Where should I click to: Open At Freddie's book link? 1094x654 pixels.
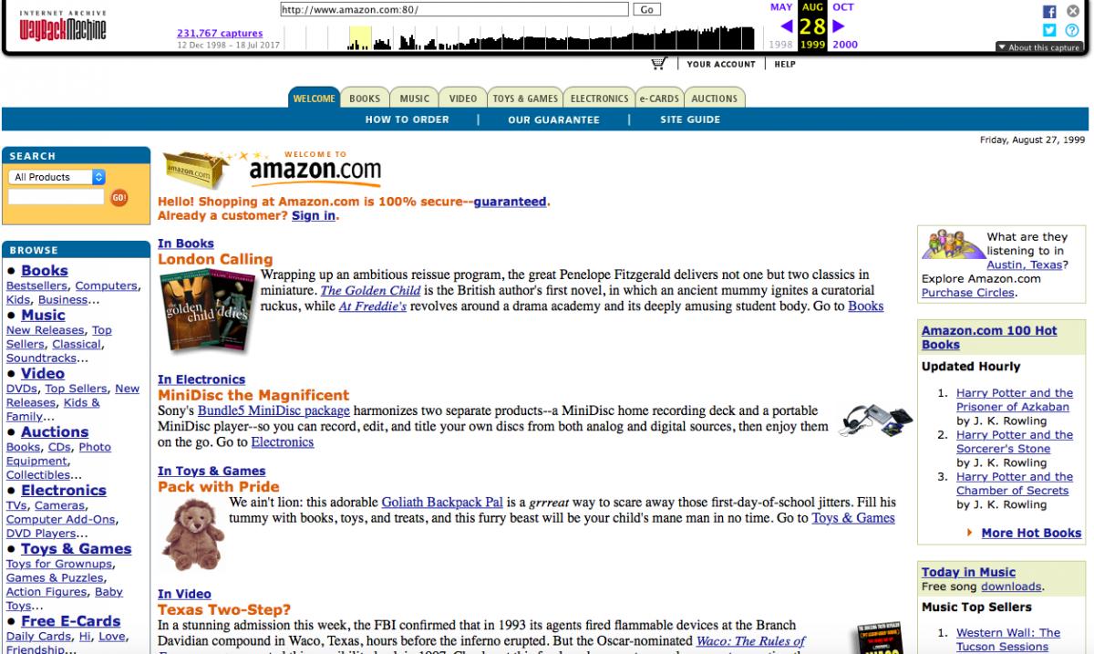[373, 306]
